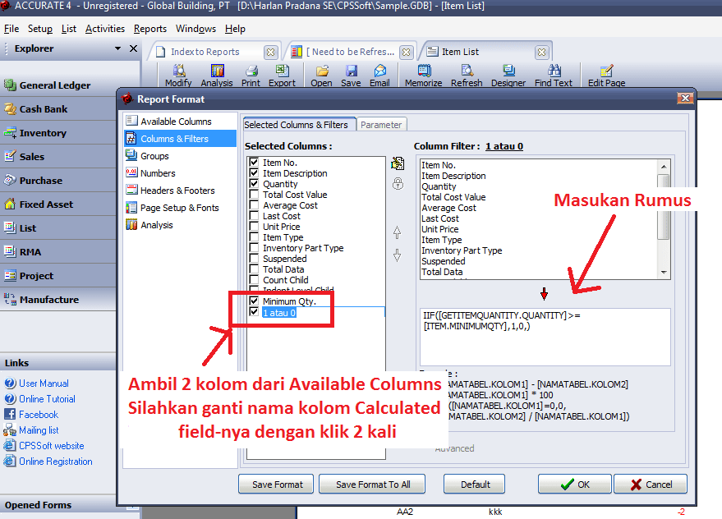722x519 pixels.
Task: Confirm with the OK button
Action: 575,484
